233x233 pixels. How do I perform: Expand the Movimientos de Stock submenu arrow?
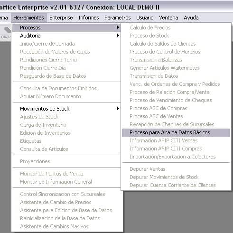(118, 109)
